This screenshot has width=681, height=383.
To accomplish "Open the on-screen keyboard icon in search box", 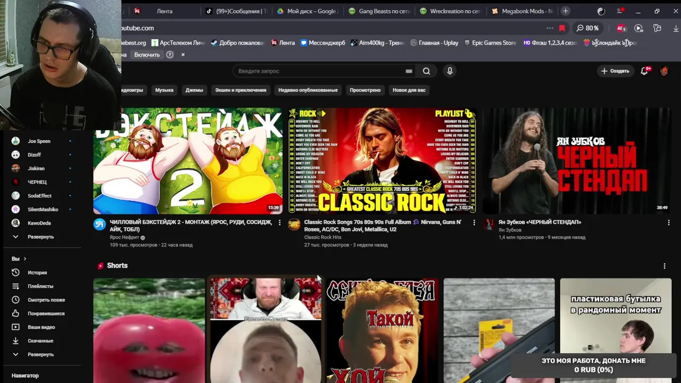I will [409, 71].
